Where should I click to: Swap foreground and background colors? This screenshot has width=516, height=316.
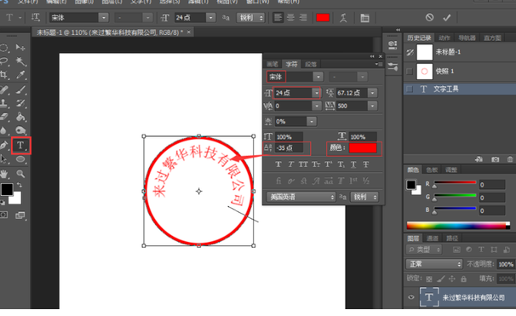20,185
